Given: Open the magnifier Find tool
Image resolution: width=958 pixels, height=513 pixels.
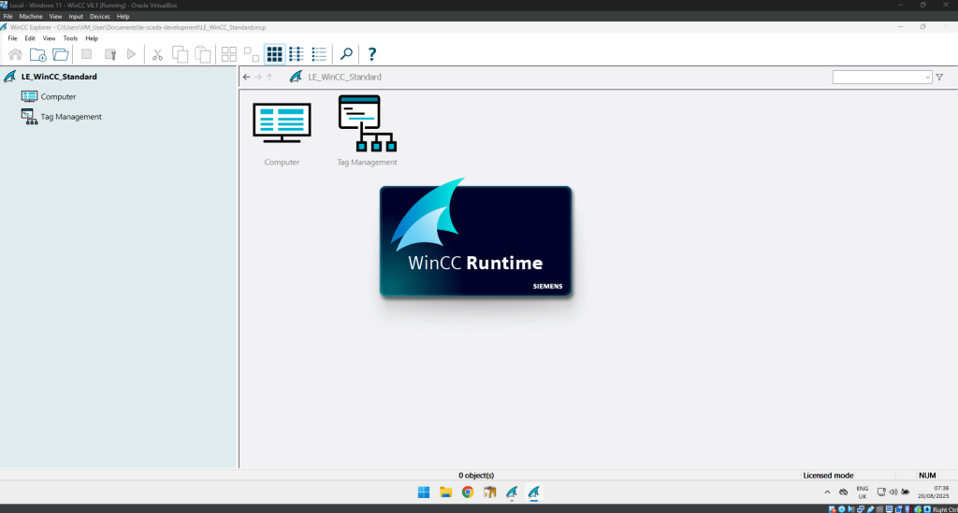Looking at the screenshot, I should point(345,54).
